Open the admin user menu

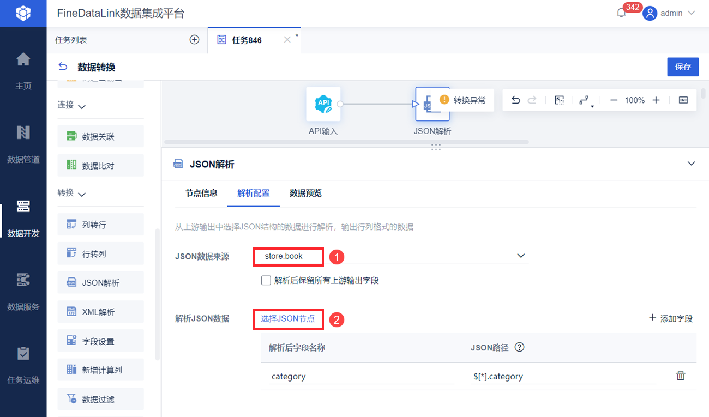coord(670,13)
